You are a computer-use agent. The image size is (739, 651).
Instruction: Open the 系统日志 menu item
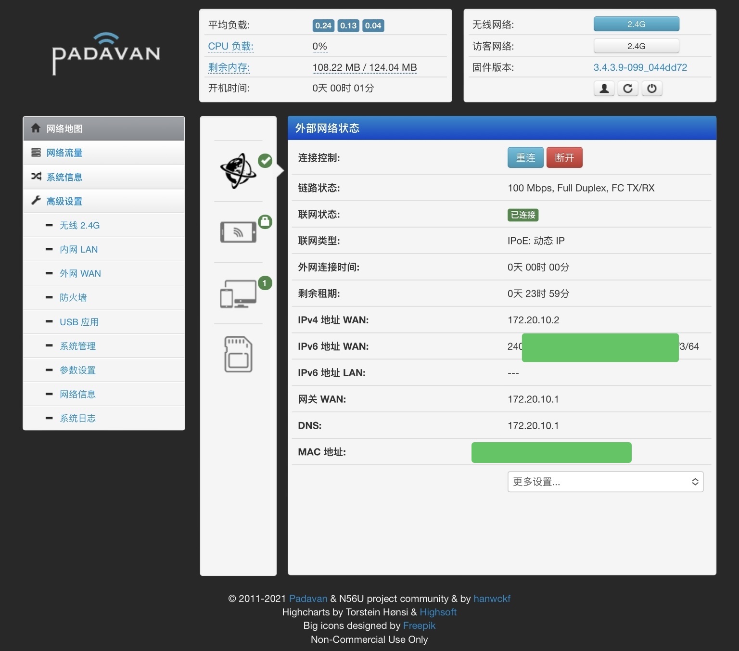point(77,418)
